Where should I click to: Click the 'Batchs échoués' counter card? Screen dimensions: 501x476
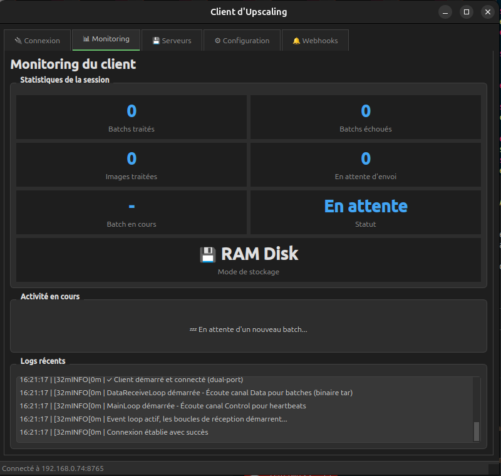coord(365,117)
